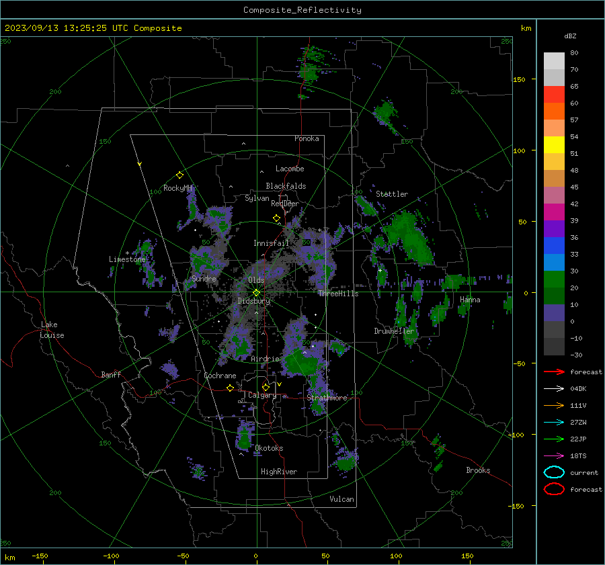Click the Strathmore map label
Screen dimensions: 605x565
coord(327,398)
